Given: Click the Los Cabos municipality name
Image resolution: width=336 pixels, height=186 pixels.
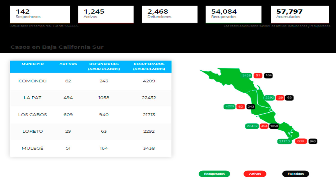Looking at the screenshot, I should coord(32,115).
